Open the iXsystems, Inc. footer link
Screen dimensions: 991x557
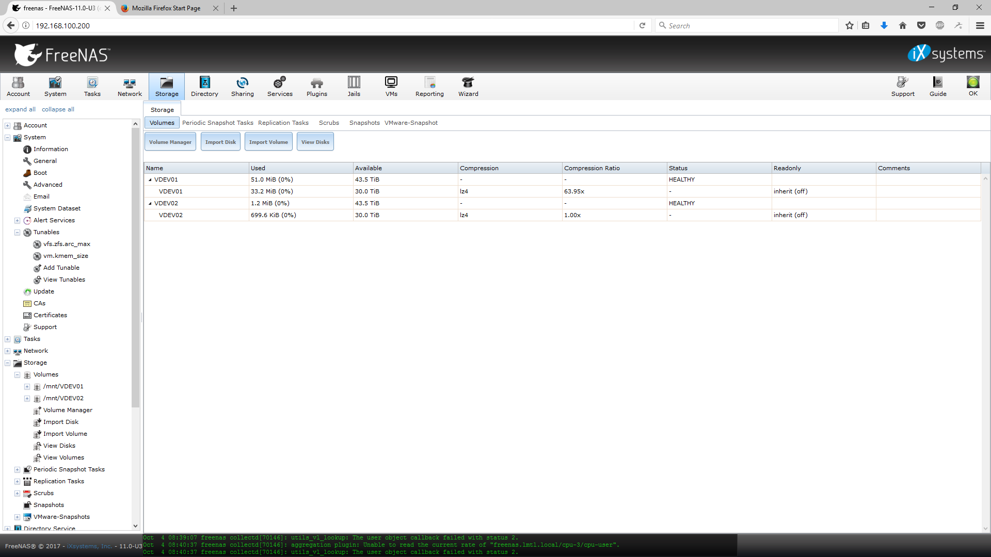(x=89, y=546)
